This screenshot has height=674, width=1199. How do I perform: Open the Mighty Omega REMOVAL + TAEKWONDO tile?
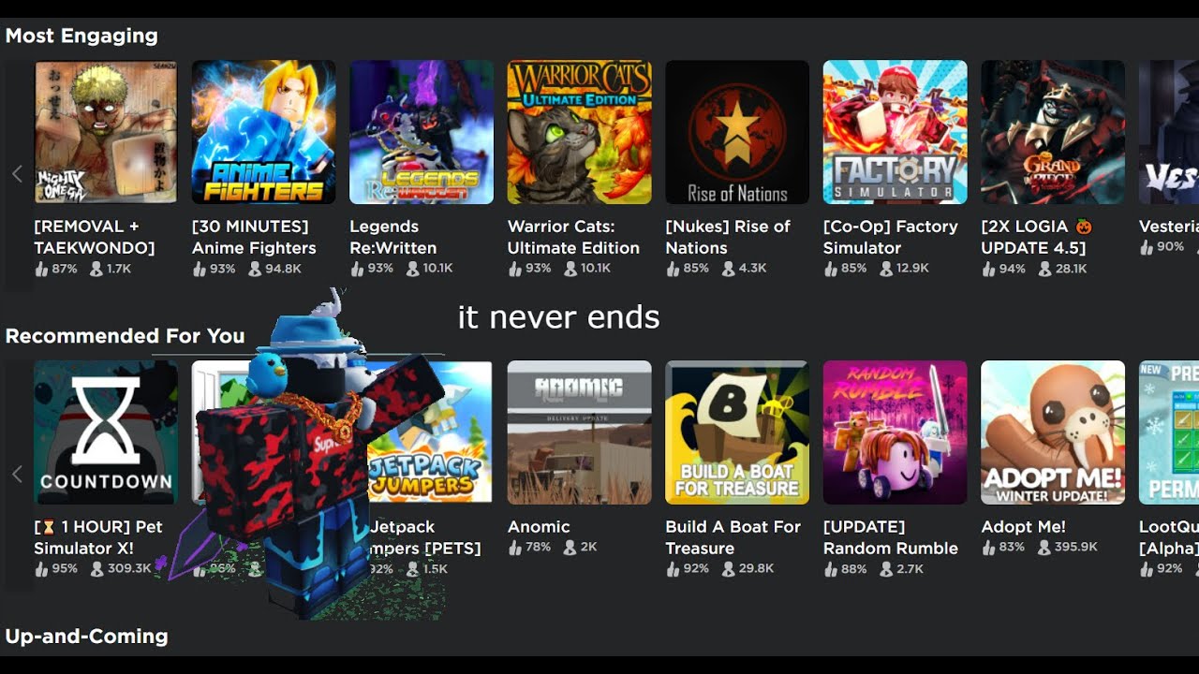pos(106,132)
